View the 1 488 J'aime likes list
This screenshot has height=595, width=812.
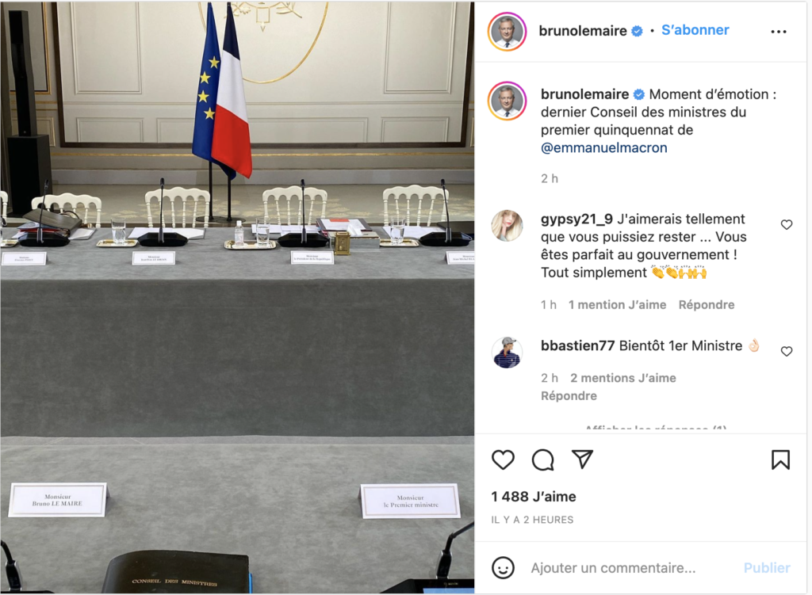coord(534,497)
